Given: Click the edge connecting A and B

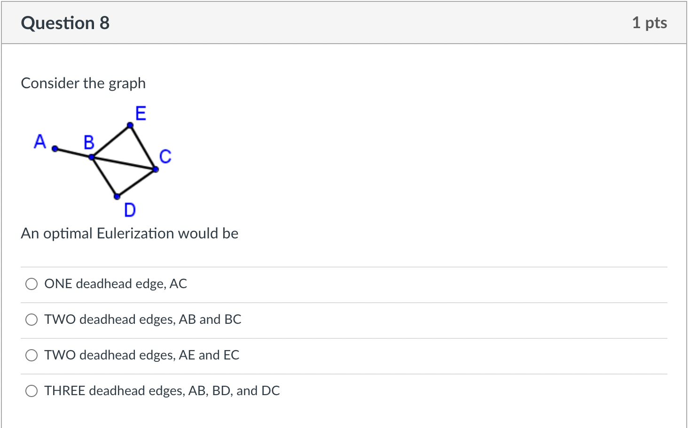Looking at the screenshot, I should click(x=73, y=152).
